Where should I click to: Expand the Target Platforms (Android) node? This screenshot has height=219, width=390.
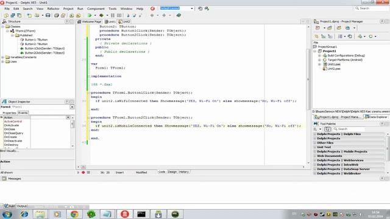pos(319,60)
